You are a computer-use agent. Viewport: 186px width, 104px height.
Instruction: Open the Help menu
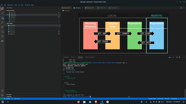32,5
